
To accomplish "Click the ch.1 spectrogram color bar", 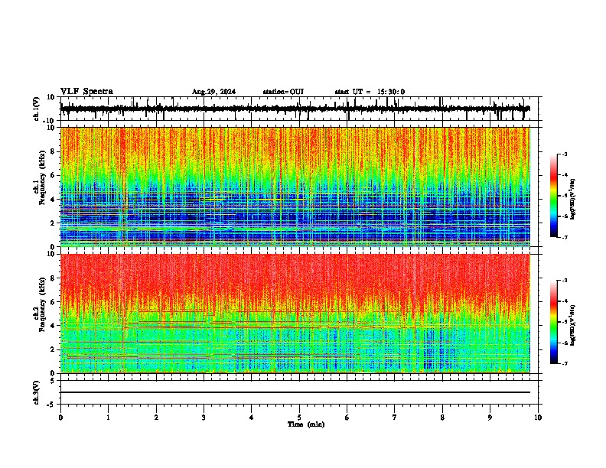I will [554, 196].
